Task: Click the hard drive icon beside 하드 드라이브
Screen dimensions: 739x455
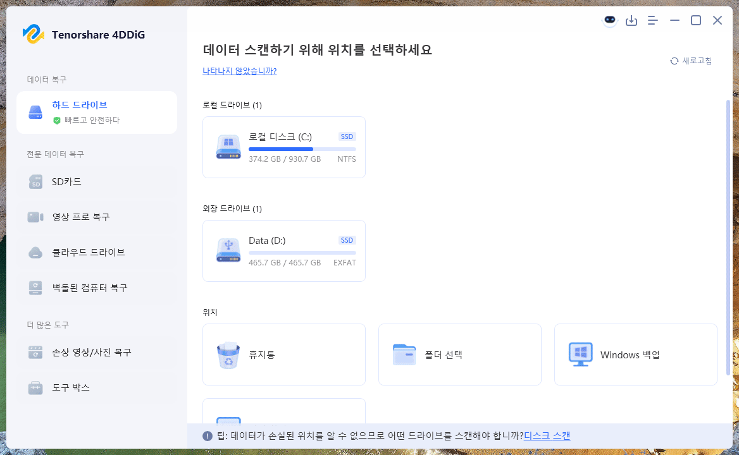Action: [x=35, y=112]
